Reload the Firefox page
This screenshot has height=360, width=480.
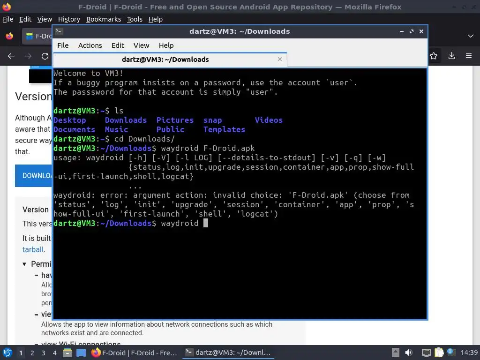click(45, 56)
